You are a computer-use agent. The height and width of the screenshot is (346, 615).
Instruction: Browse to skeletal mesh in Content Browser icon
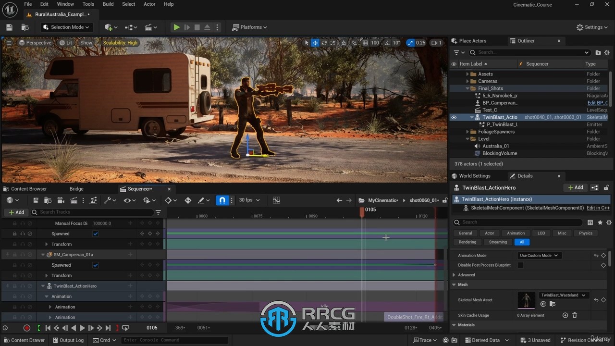(x=553, y=304)
